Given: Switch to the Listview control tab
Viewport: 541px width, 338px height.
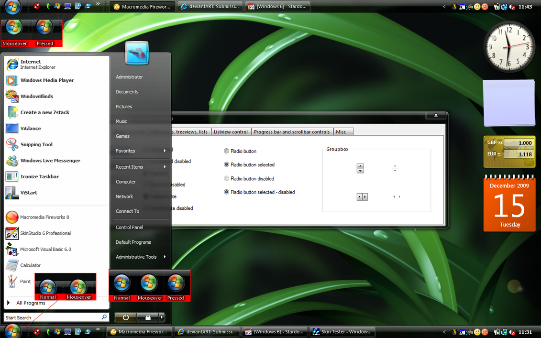Looking at the screenshot, I should coord(231,132).
